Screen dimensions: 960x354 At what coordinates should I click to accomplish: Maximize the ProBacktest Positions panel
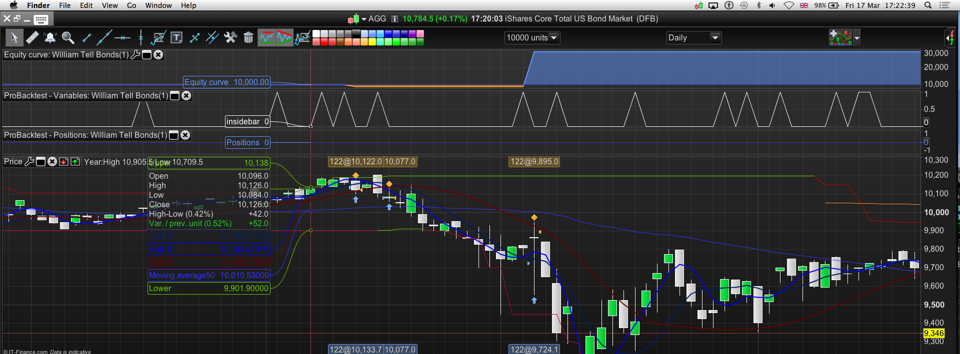(x=174, y=135)
